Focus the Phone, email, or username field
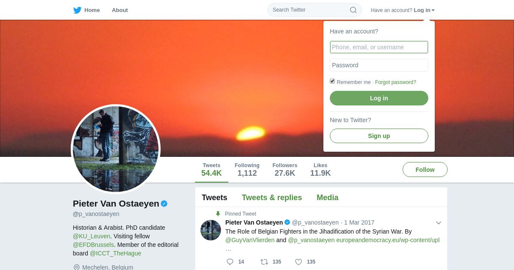Screen dimensions: 514x270 pos(379,47)
